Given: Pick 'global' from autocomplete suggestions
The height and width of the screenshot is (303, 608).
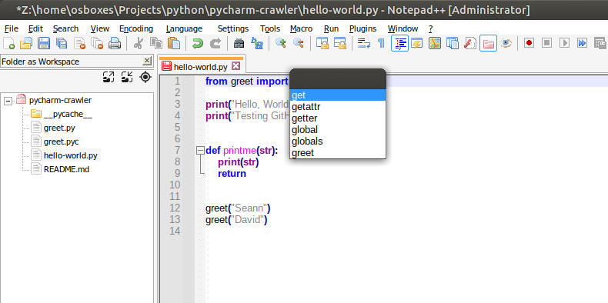Looking at the screenshot, I should [x=338, y=130].
